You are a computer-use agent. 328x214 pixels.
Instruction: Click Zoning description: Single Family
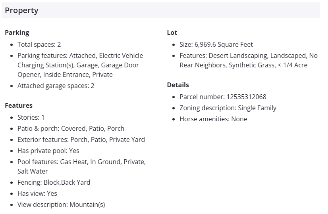click(228, 108)
